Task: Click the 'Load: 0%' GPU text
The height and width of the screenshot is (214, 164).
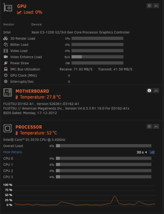Action: [33, 12]
